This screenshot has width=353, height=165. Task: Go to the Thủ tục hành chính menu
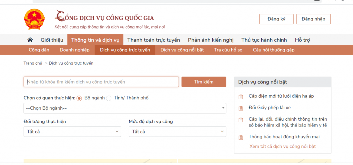click(264, 40)
